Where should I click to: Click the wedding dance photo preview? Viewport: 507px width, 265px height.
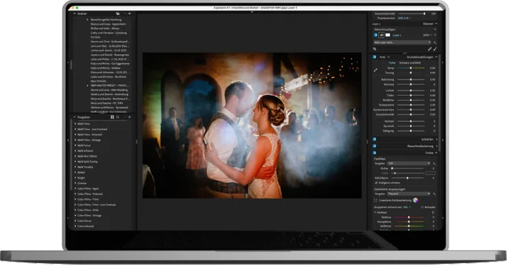coord(252,125)
